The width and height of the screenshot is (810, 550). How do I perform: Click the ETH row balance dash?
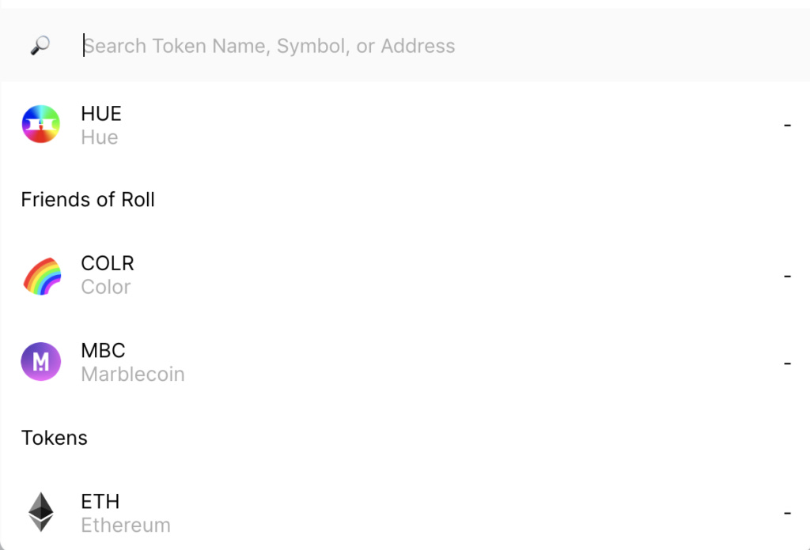pyautogui.click(x=787, y=513)
